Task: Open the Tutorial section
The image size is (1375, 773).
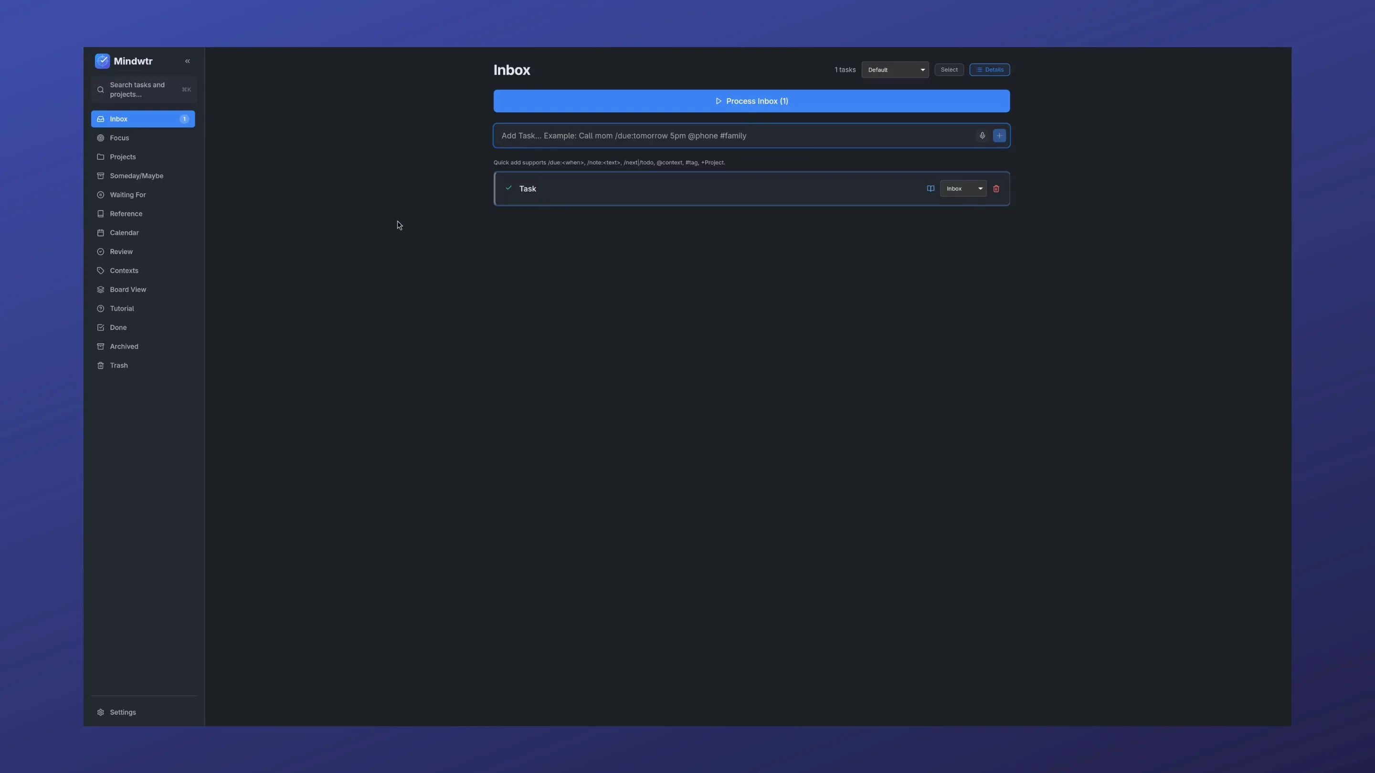Action: pyautogui.click(x=122, y=308)
